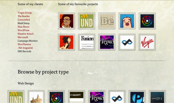Open the Virgin logo project thumbnail
The image size is (174, 103).
pyautogui.click(x=147, y=42)
